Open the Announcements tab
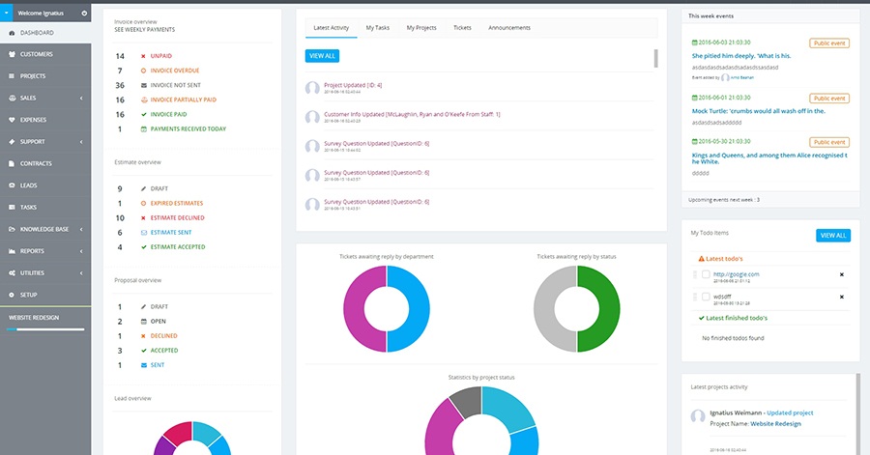Image resolution: width=870 pixels, height=455 pixels. pyautogui.click(x=508, y=28)
